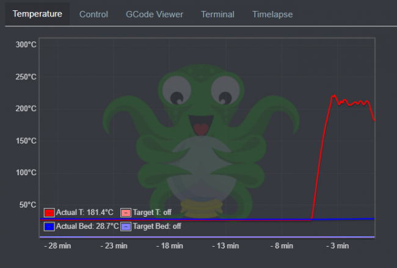Open the GCode Viewer tab

pos(155,15)
